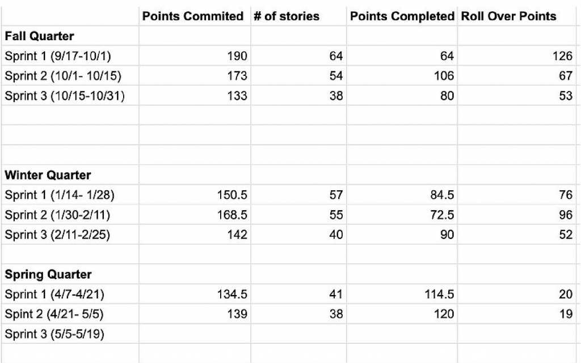Select cell Sprint 2 (10/1- 10/15)
Screen dimensions: 581x363
pos(70,76)
